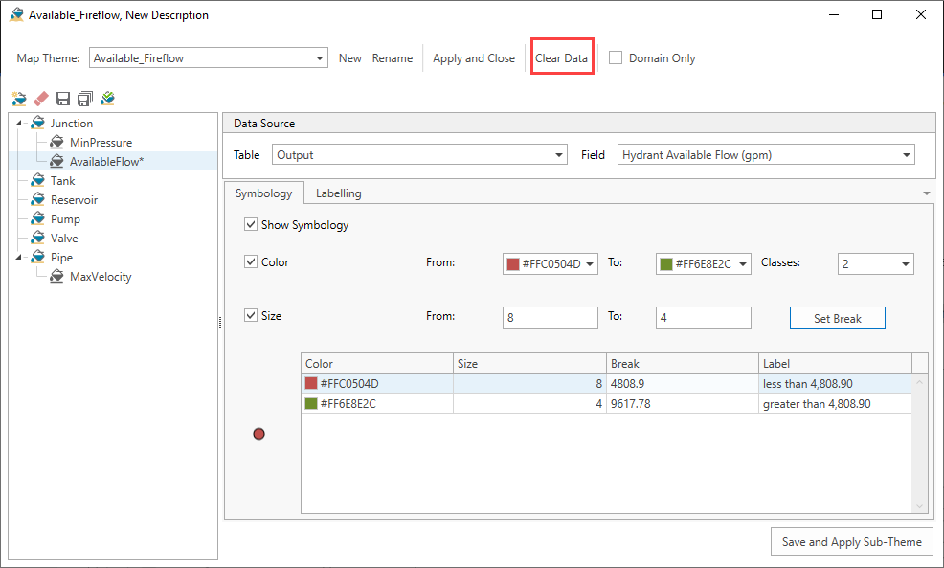Viewport: 944px width, 568px height.
Task: Click the Apply paint bucket with green check
Action: coord(107,98)
